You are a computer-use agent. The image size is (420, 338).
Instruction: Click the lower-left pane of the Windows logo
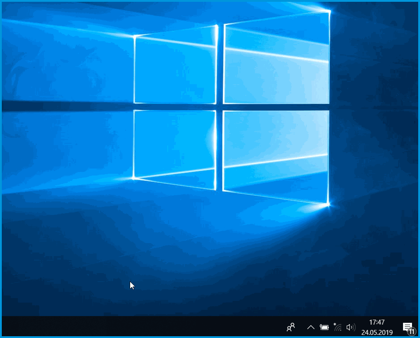tap(175, 145)
